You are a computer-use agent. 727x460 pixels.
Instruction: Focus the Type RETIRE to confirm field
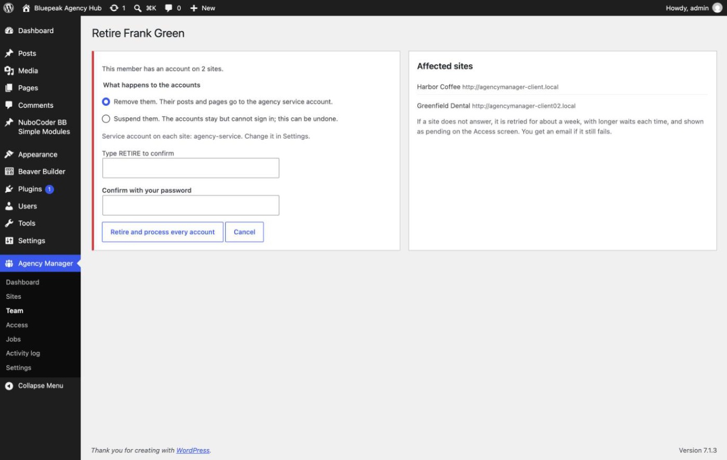[x=191, y=168]
